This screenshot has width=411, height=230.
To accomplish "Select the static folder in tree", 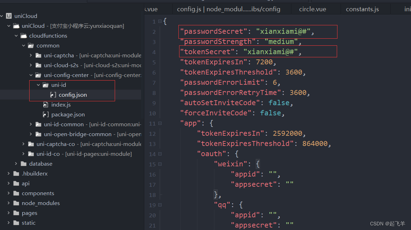I will tap(29, 223).
